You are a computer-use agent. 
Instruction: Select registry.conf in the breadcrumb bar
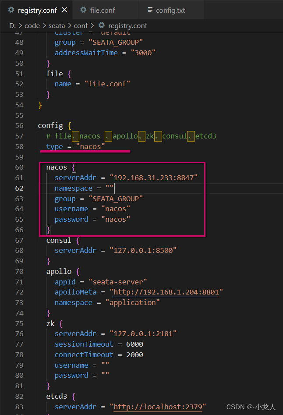pyautogui.click(x=127, y=26)
